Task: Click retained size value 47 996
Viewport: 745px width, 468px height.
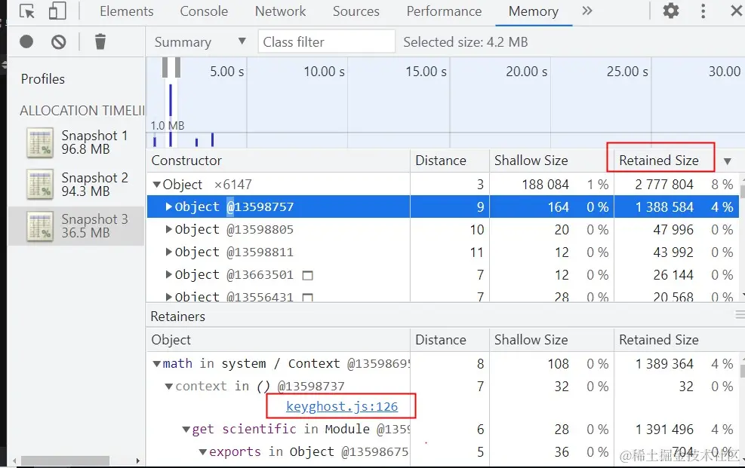Action: [673, 230]
